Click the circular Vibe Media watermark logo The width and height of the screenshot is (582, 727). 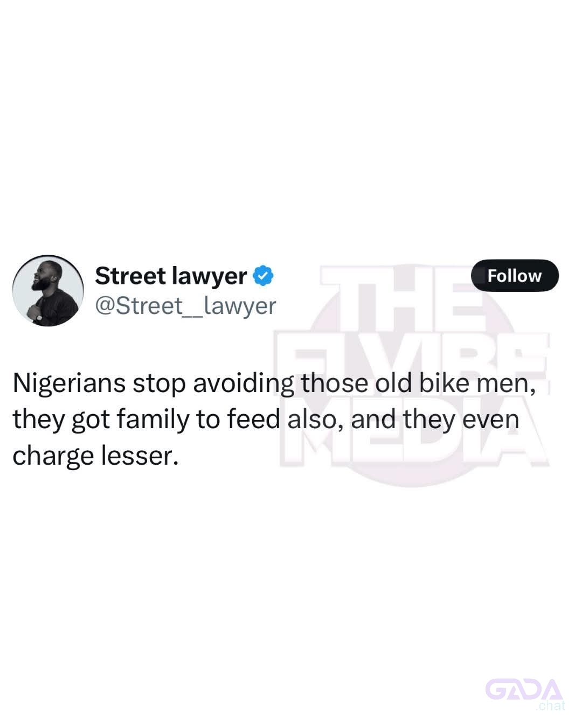coord(415,377)
